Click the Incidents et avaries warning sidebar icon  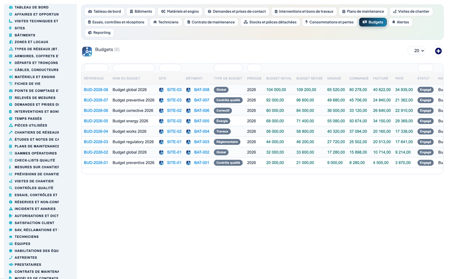tap(11, 209)
